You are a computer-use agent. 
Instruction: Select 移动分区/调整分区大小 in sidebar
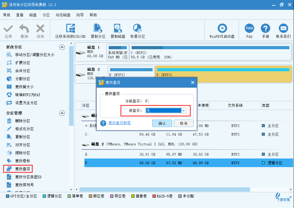(30, 55)
